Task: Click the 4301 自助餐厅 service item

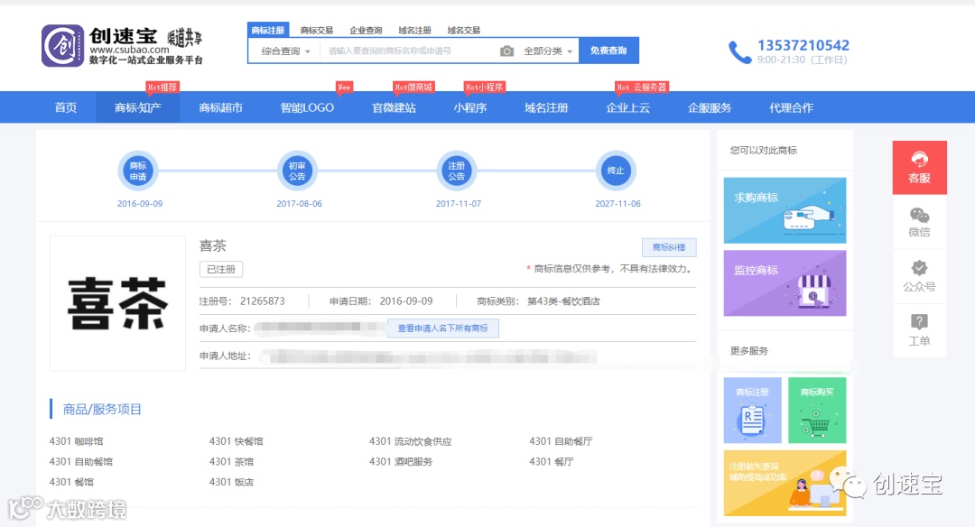Action: coord(561,441)
